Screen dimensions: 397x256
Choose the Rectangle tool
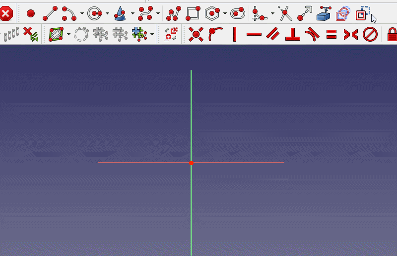pos(193,13)
